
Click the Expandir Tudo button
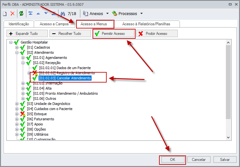(27, 34)
